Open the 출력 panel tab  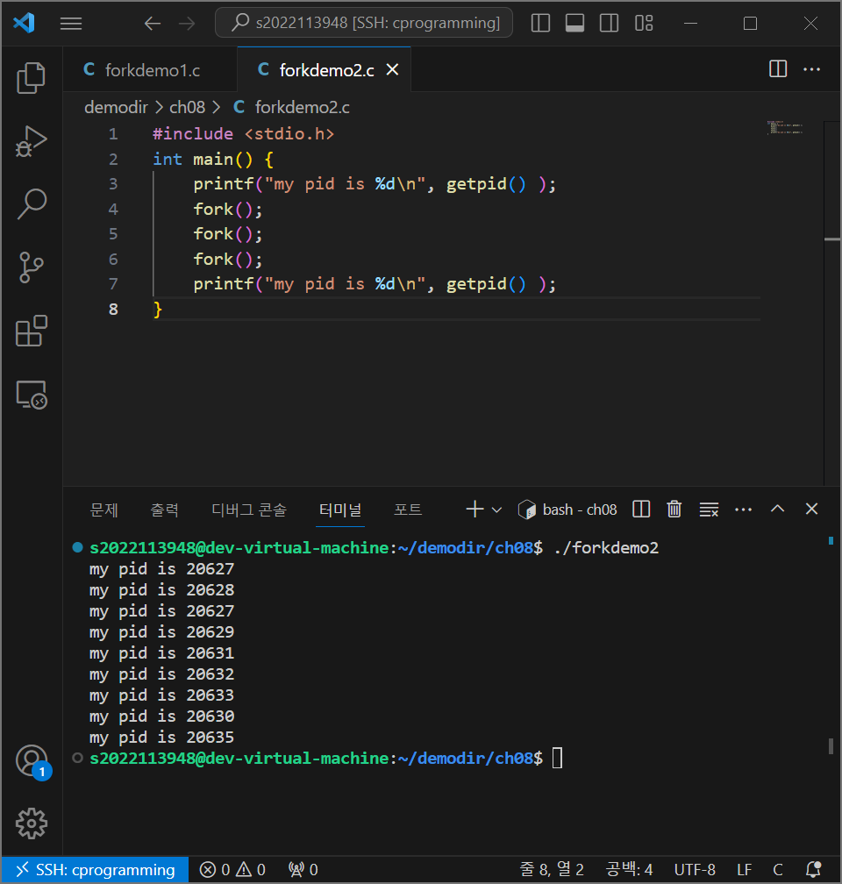click(x=164, y=510)
